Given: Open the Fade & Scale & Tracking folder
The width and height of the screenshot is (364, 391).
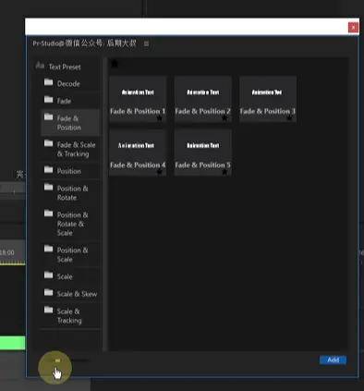Looking at the screenshot, I should pos(70,149).
